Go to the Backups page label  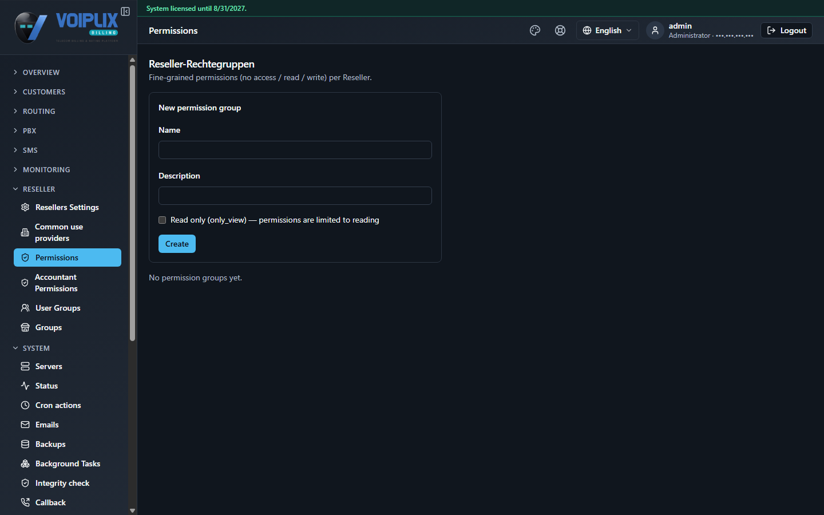click(50, 444)
